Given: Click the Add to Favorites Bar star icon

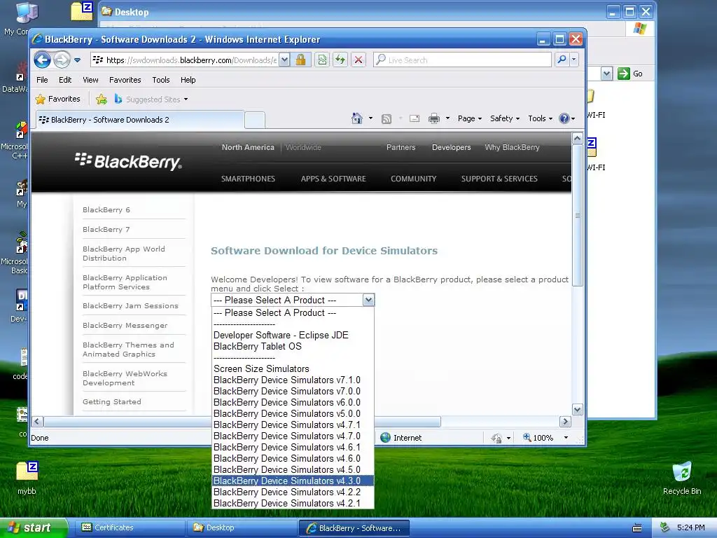Looking at the screenshot, I should [x=101, y=99].
